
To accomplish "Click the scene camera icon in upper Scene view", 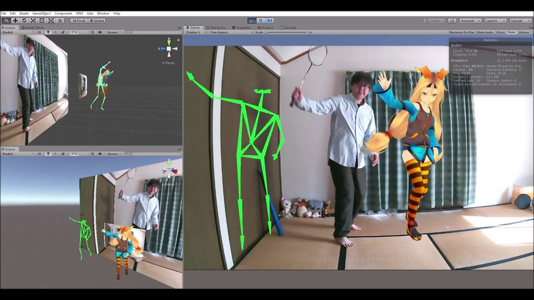I will 101,32.
